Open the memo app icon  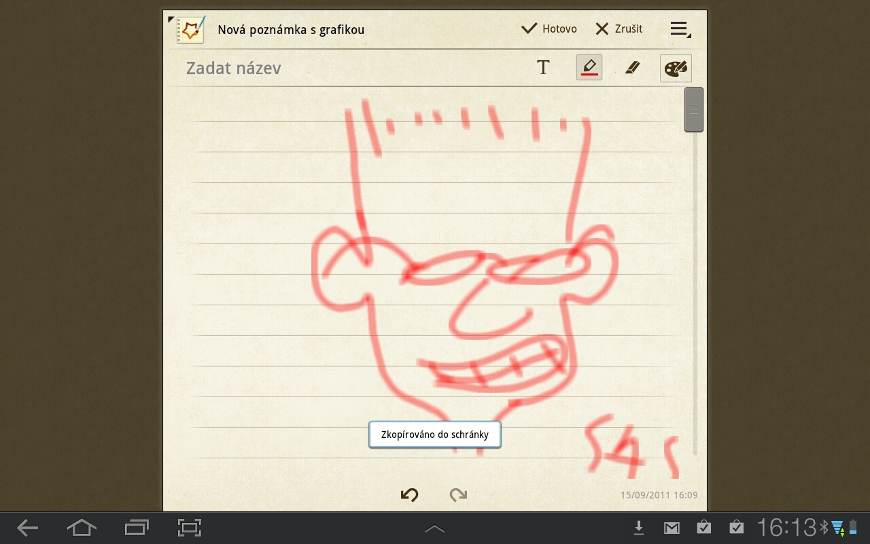(x=190, y=29)
